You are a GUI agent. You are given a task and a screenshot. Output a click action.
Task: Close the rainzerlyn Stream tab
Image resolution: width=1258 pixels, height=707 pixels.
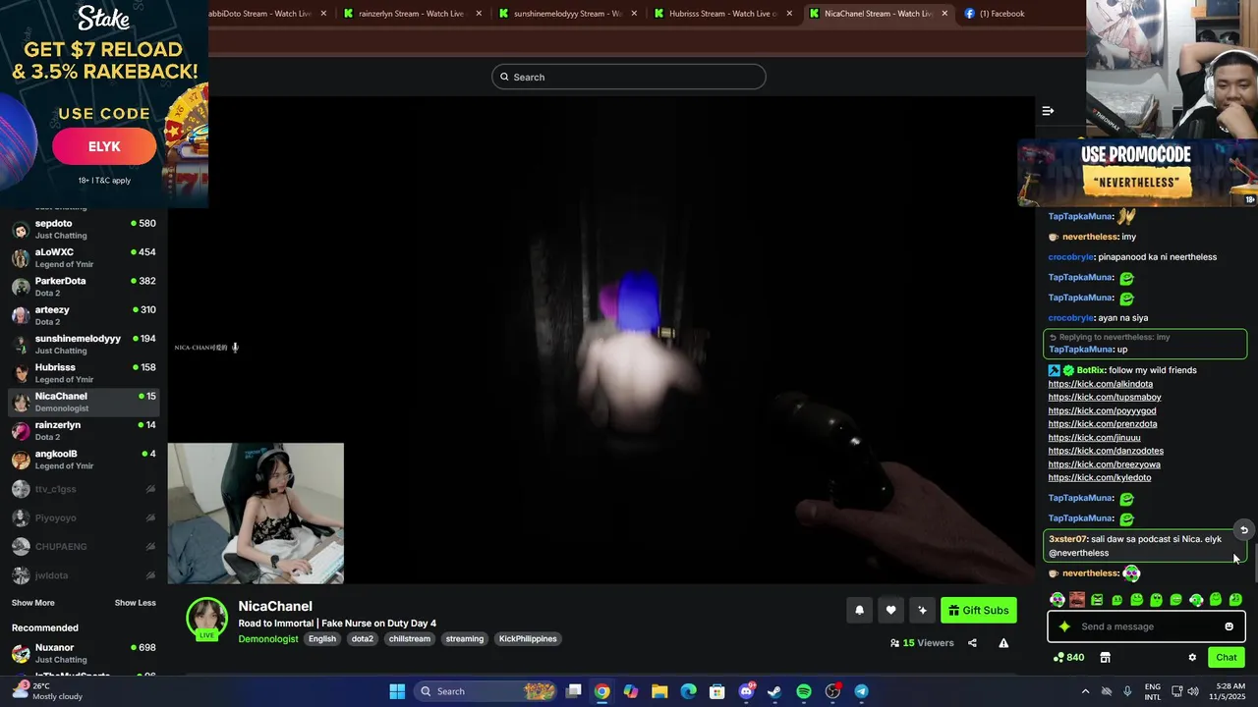479,14
